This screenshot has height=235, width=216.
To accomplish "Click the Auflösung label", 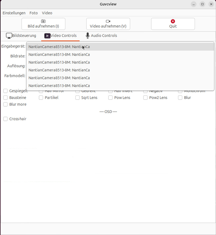I will [16, 66].
